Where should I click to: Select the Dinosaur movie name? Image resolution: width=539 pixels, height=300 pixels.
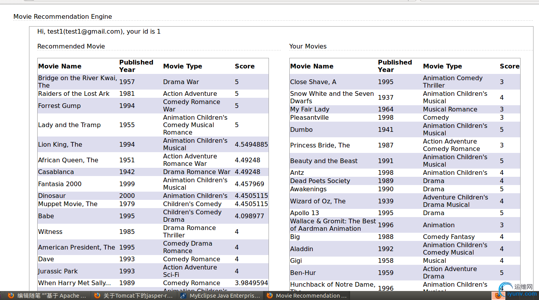click(52, 196)
